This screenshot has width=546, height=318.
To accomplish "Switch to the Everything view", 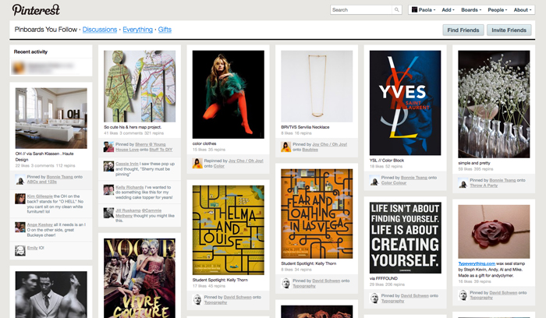I will tap(137, 30).
